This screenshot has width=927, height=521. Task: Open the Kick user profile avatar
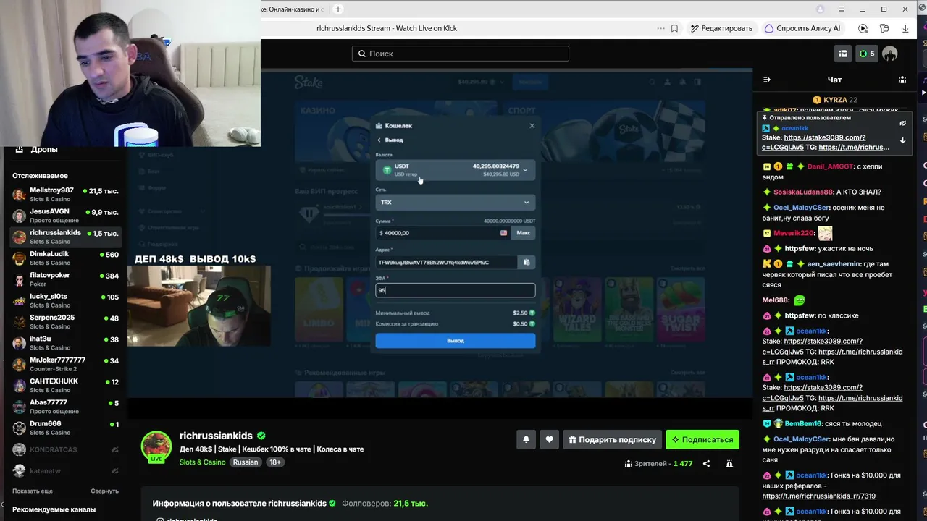tap(890, 54)
